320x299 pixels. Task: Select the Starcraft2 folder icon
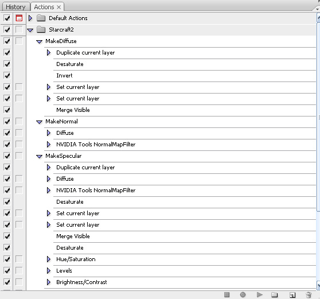41,30
